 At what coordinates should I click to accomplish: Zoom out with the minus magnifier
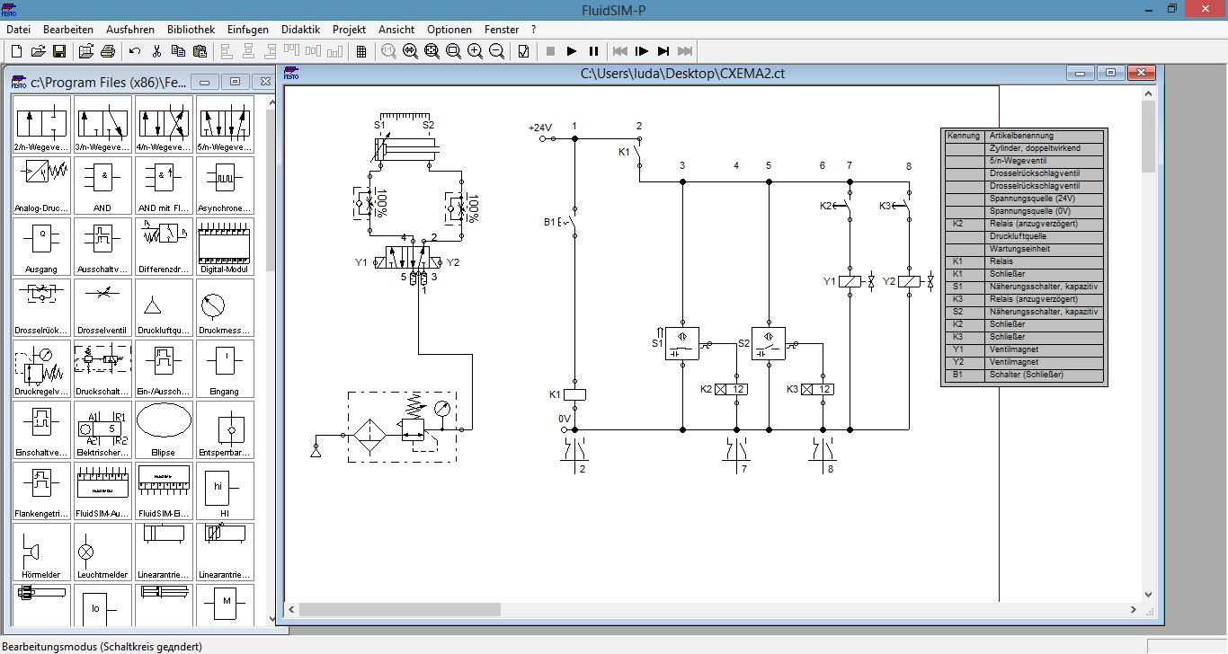coord(496,51)
